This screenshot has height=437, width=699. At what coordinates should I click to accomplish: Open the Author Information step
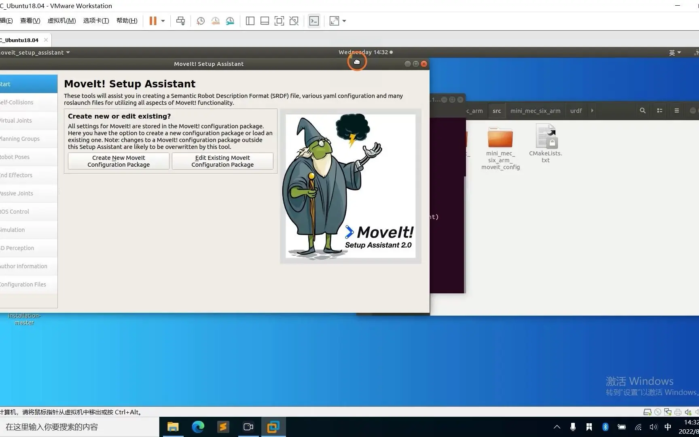tap(28, 266)
